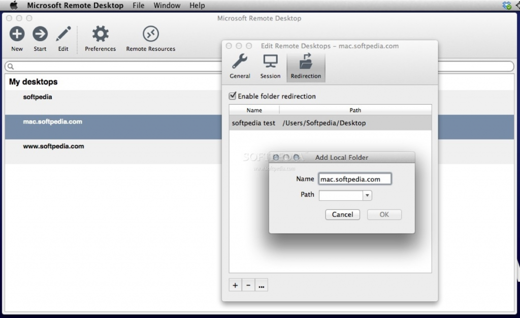The height and width of the screenshot is (318, 520).
Task: Click the New desktop plus icon
Action: click(17, 35)
